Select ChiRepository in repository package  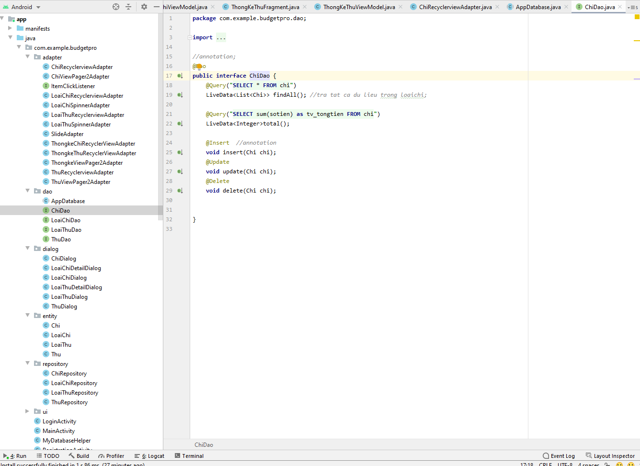coord(69,373)
